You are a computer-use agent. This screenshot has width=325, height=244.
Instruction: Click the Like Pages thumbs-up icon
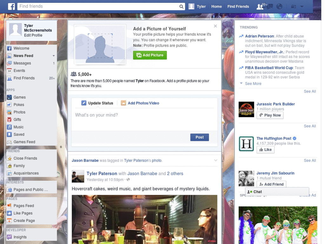pos(9,213)
